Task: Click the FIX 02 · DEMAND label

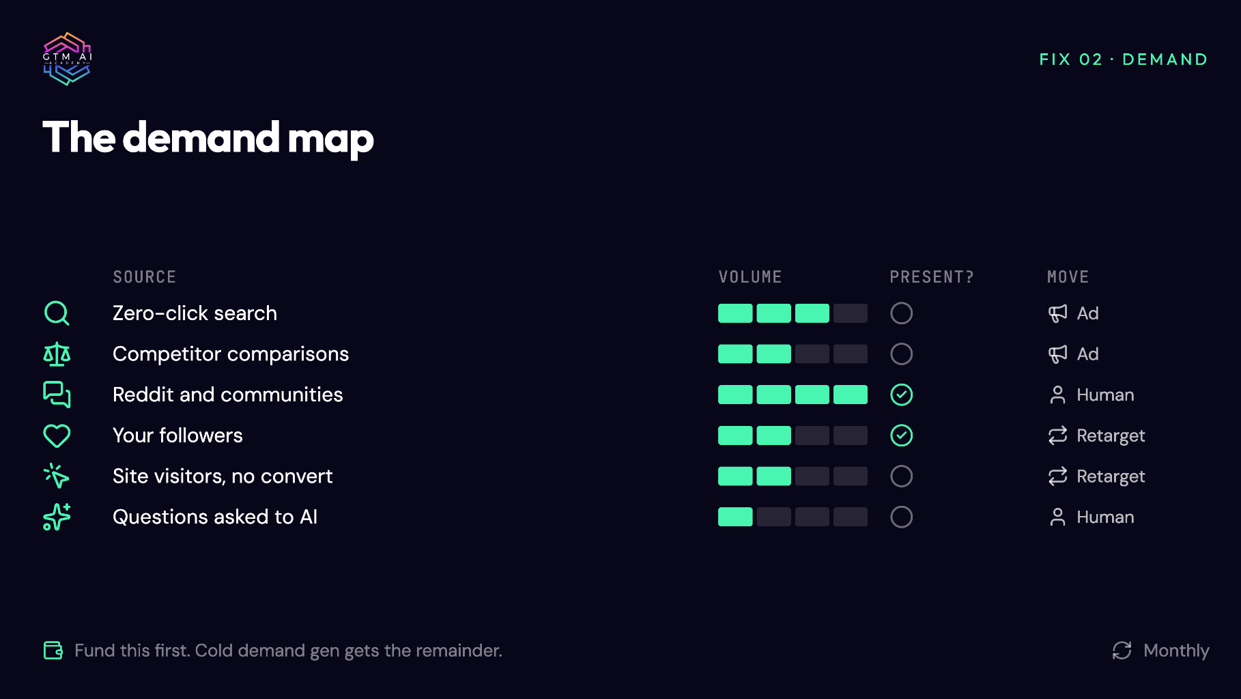Action: click(x=1123, y=59)
